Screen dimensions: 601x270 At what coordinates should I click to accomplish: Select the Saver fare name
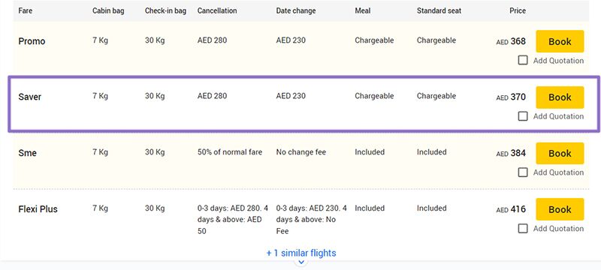30,97
